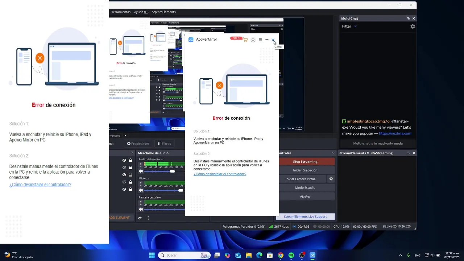This screenshot has height=261, width=464.
Task: Open Outlook from the taskbar
Action: pos(238,255)
